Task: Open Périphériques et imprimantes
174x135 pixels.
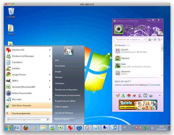Action: coord(68,95)
